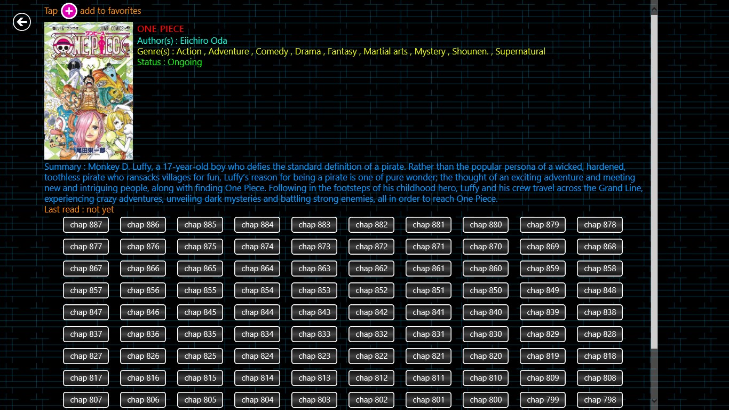Read chap 845

click(x=200, y=312)
